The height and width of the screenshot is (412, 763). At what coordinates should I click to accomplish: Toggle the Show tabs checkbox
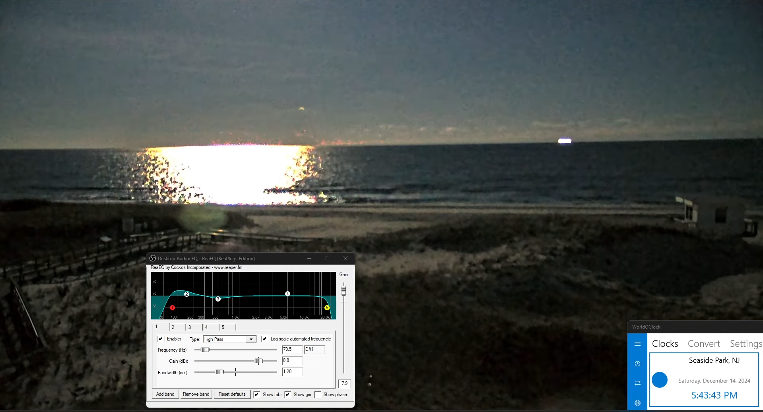click(256, 395)
